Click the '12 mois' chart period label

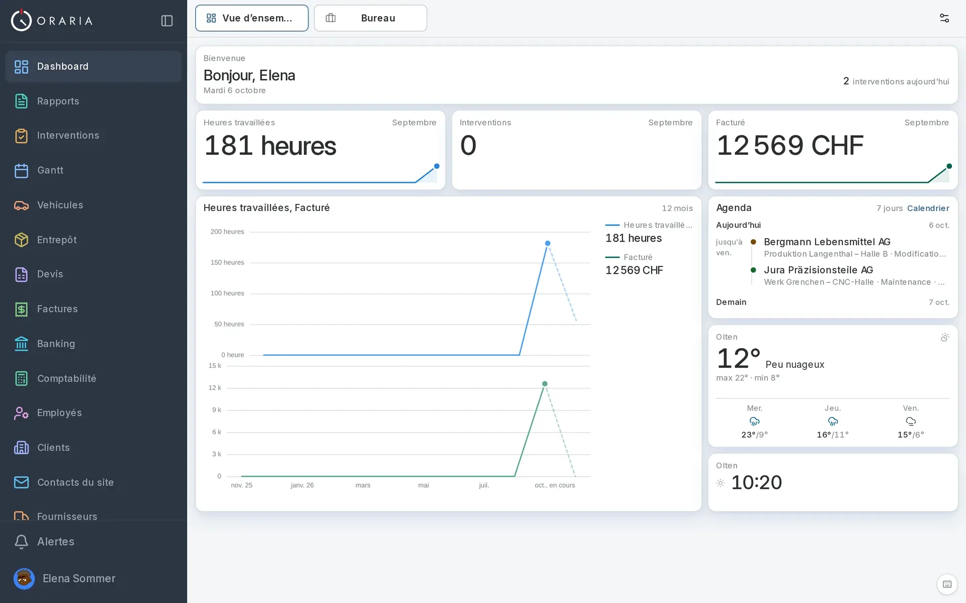pos(677,208)
